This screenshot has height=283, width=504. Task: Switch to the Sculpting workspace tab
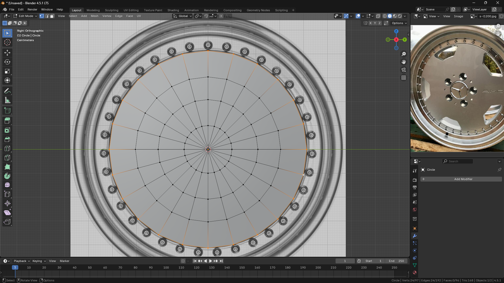[112, 10]
